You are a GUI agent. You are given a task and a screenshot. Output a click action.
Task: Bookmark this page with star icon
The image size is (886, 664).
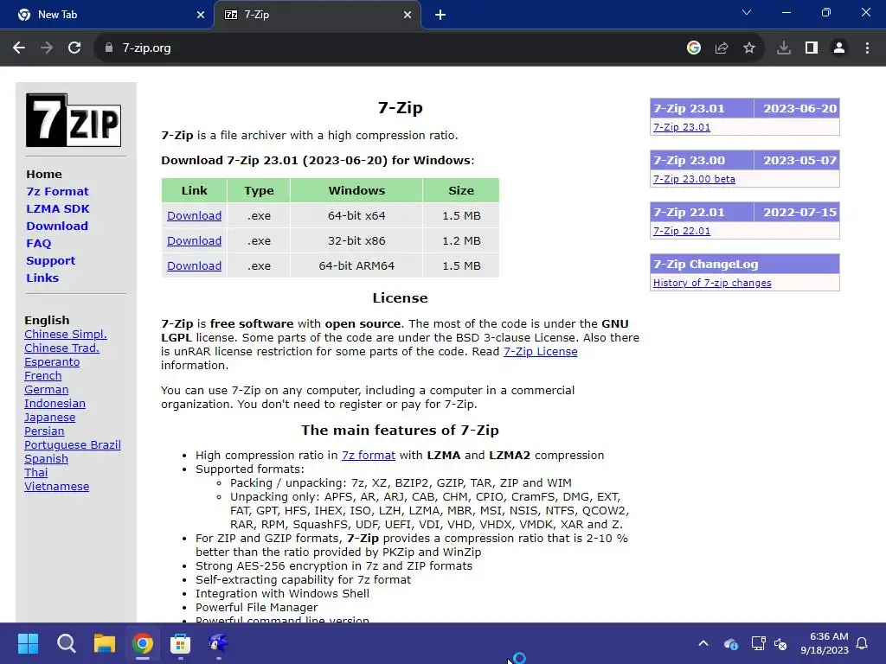[x=749, y=48]
